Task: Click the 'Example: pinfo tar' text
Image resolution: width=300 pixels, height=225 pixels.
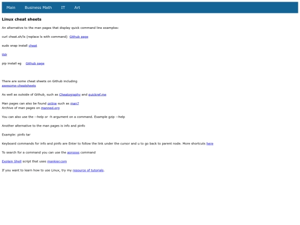Action: [x=16, y=134]
